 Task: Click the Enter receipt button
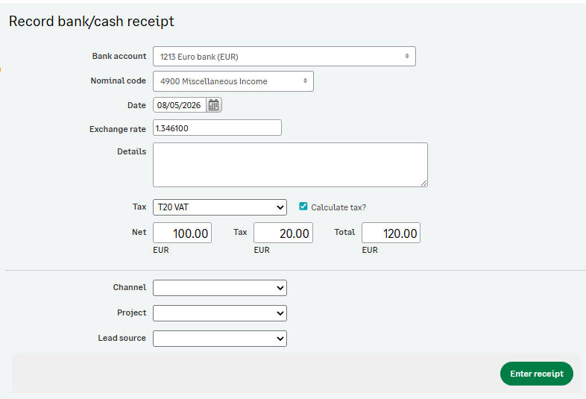pos(536,374)
